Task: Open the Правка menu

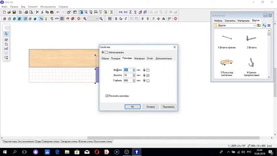Action: click(14, 6)
